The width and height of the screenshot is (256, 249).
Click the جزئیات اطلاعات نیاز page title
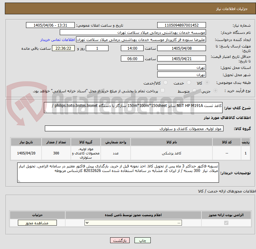[232, 9]
